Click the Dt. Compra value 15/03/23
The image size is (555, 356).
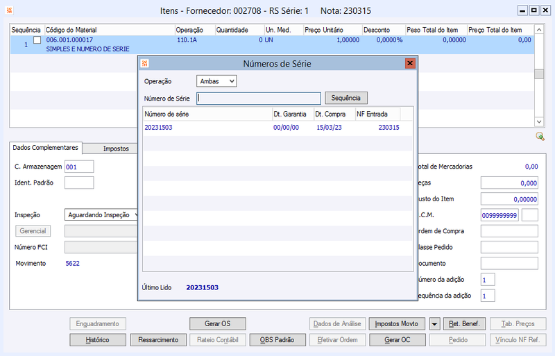pos(329,128)
